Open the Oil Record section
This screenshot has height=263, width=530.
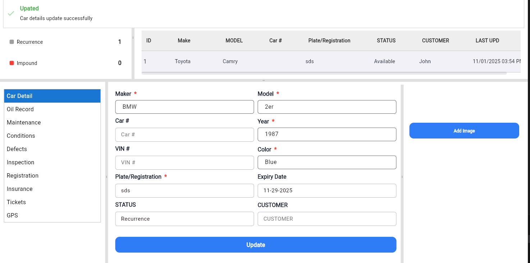tap(20, 109)
